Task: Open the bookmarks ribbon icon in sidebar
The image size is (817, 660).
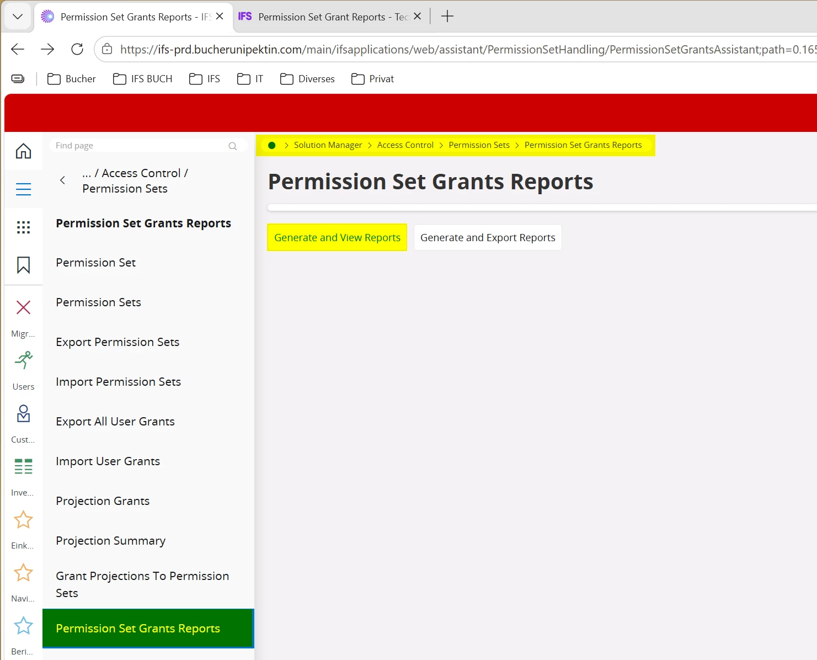Action: coord(23,265)
